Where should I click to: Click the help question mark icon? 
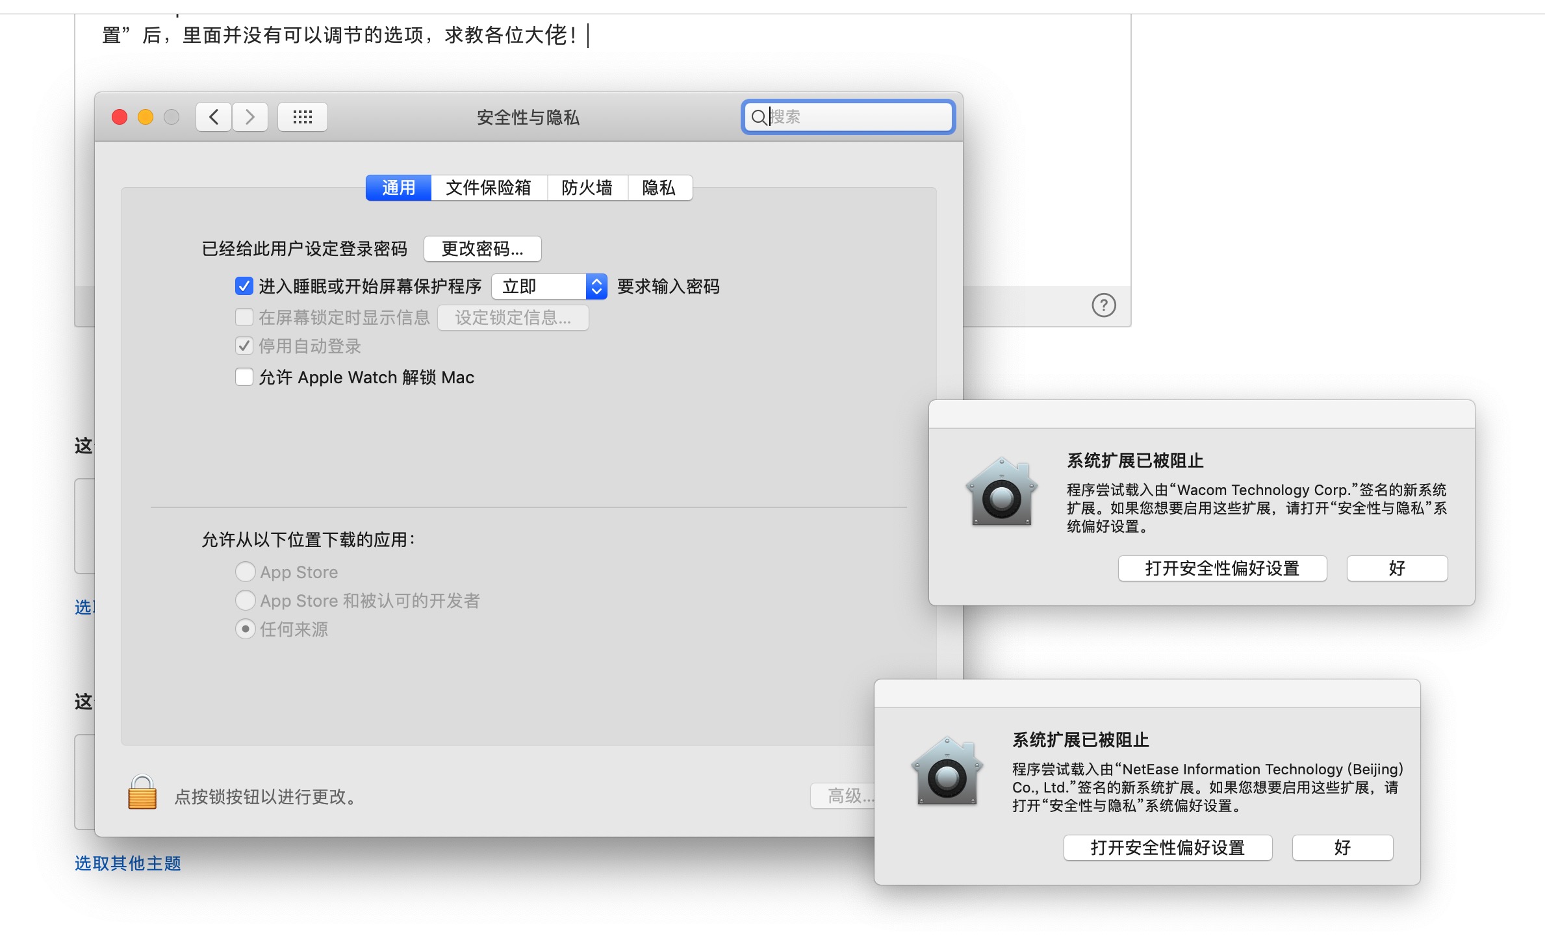[x=1103, y=305]
